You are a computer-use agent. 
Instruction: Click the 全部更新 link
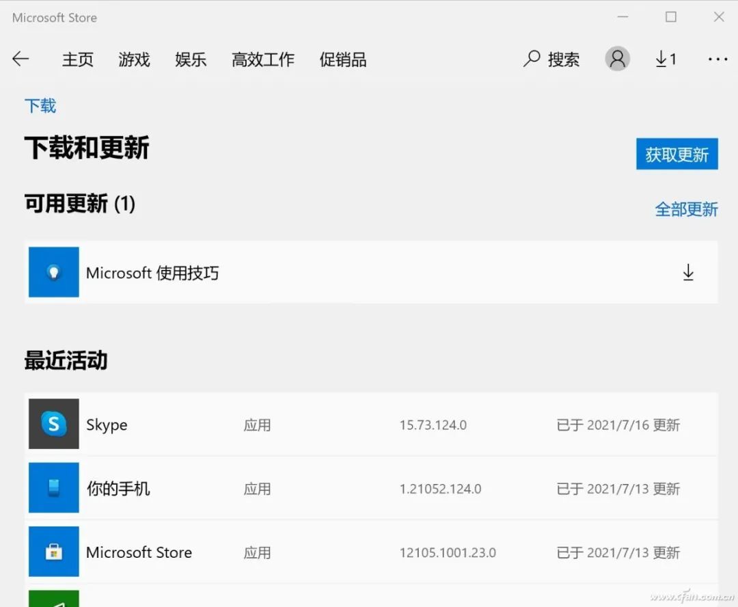(x=687, y=210)
